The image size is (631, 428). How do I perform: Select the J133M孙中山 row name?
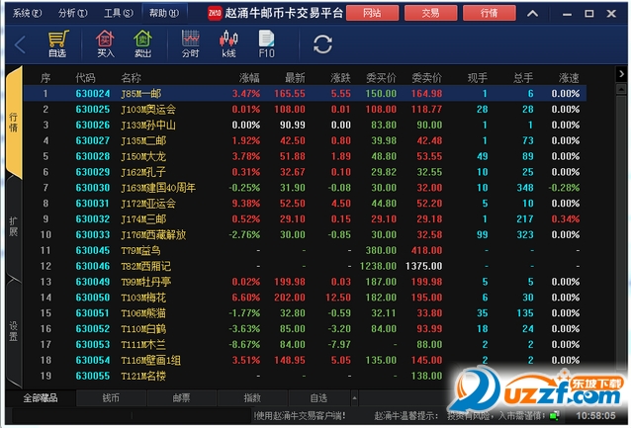pyautogui.click(x=148, y=125)
